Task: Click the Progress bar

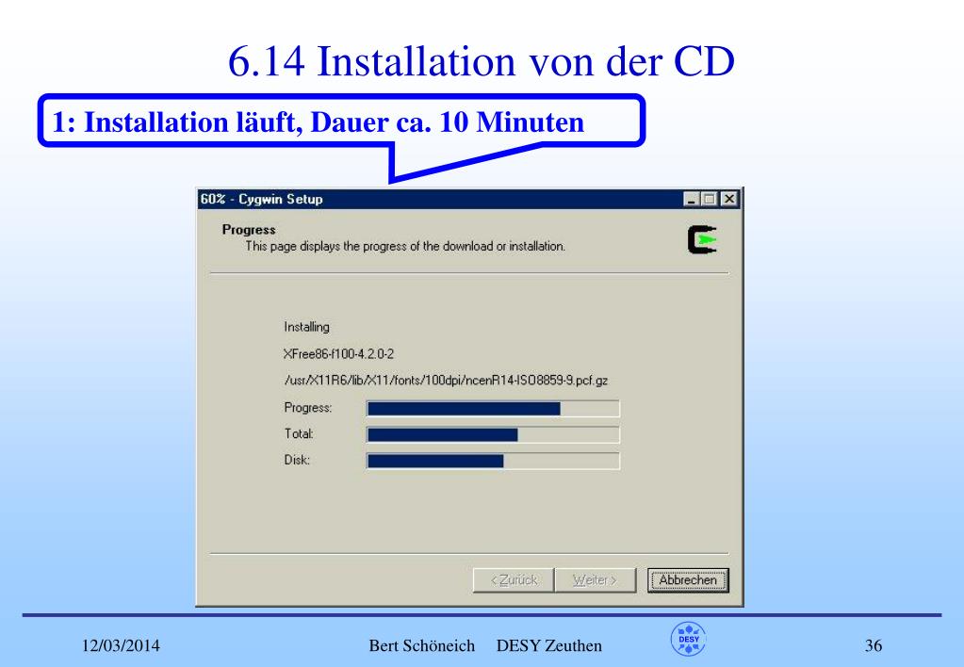Action: [x=493, y=408]
